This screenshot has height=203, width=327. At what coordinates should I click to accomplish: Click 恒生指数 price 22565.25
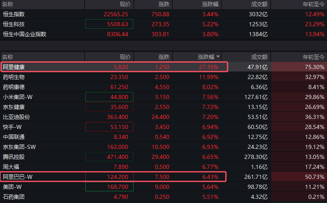116,14
